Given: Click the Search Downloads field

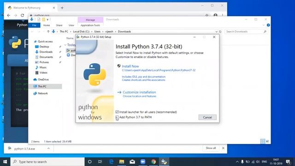Looking at the screenshot, I should pos(246,32).
